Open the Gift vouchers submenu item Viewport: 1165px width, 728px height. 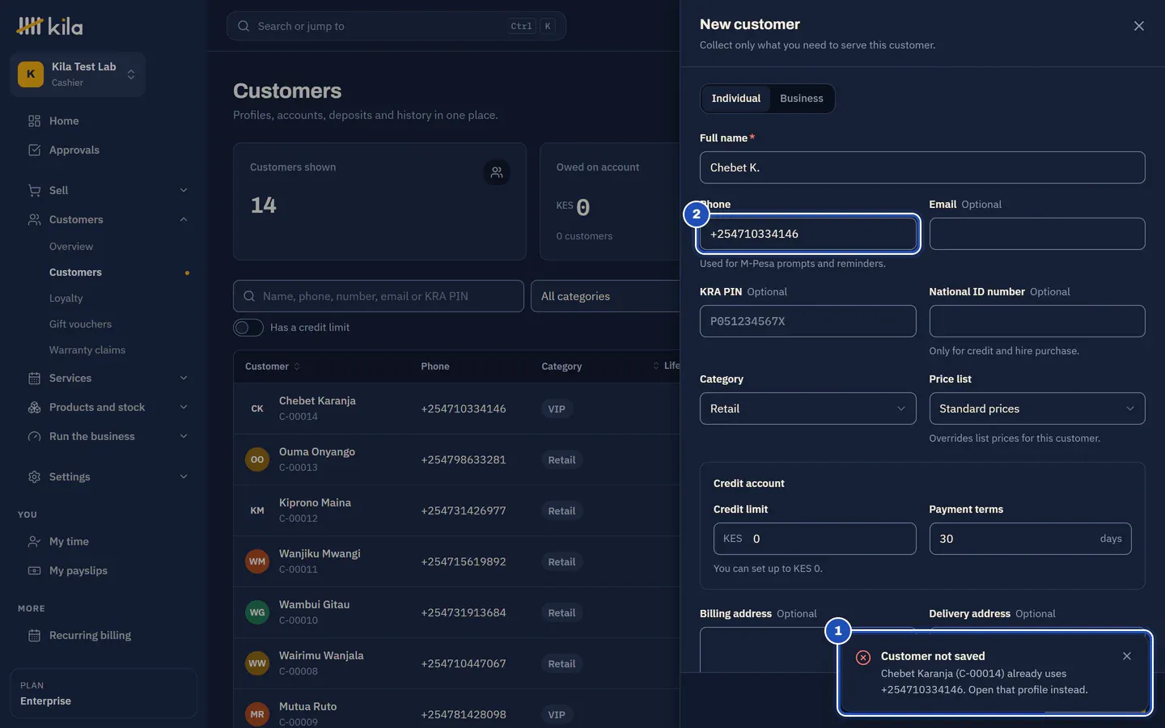[x=81, y=324]
